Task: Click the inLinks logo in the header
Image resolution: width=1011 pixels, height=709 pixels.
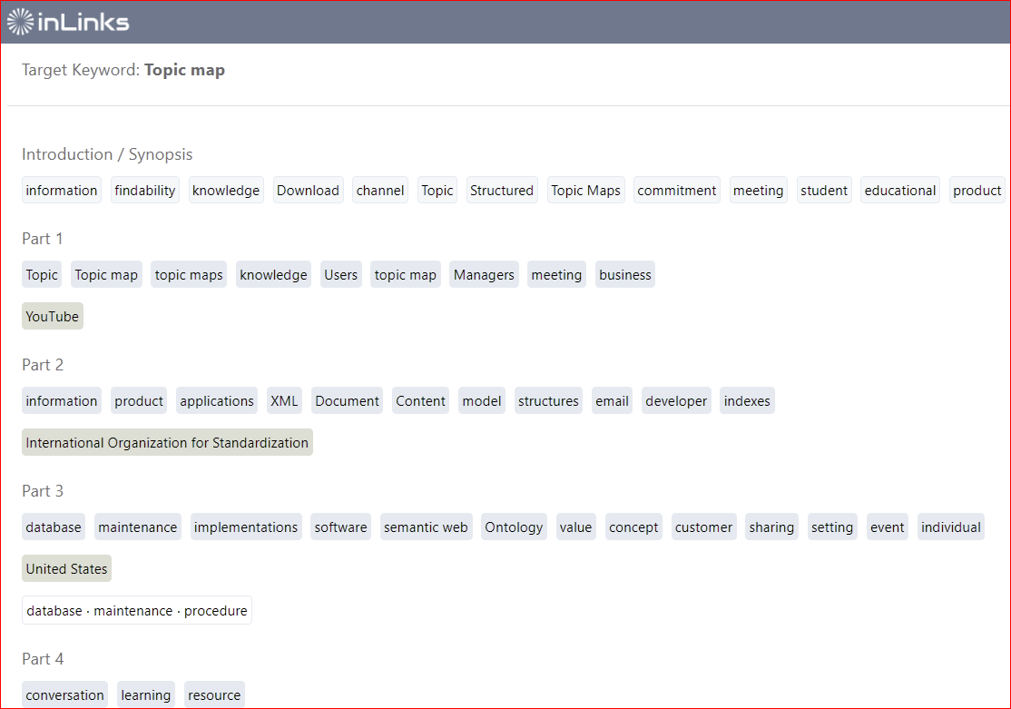Action: [68, 22]
